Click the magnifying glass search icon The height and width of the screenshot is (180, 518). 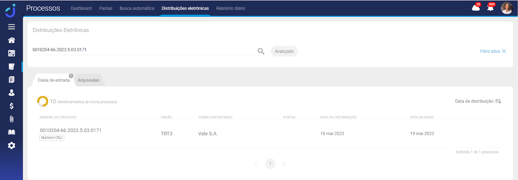(x=261, y=51)
